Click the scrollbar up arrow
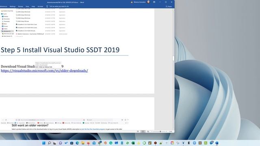 tap(173, 10)
